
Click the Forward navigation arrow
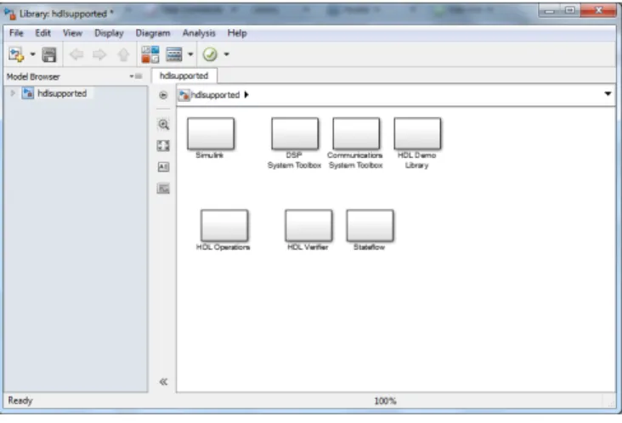tap(99, 54)
